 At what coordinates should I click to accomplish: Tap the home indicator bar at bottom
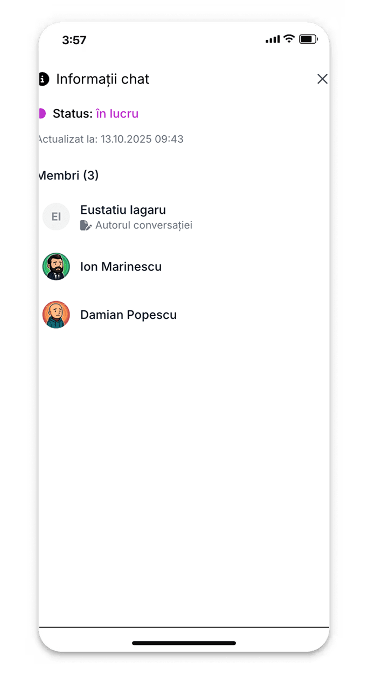click(184, 643)
